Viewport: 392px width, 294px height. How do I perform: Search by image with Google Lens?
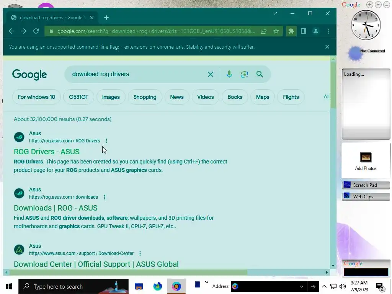point(245,74)
